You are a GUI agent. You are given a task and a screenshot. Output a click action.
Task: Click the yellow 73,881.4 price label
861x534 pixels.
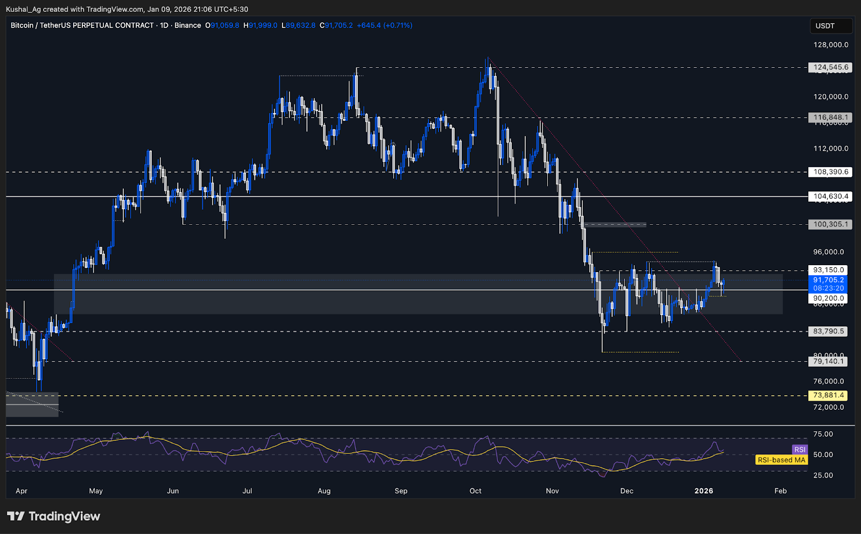(x=827, y=395)
